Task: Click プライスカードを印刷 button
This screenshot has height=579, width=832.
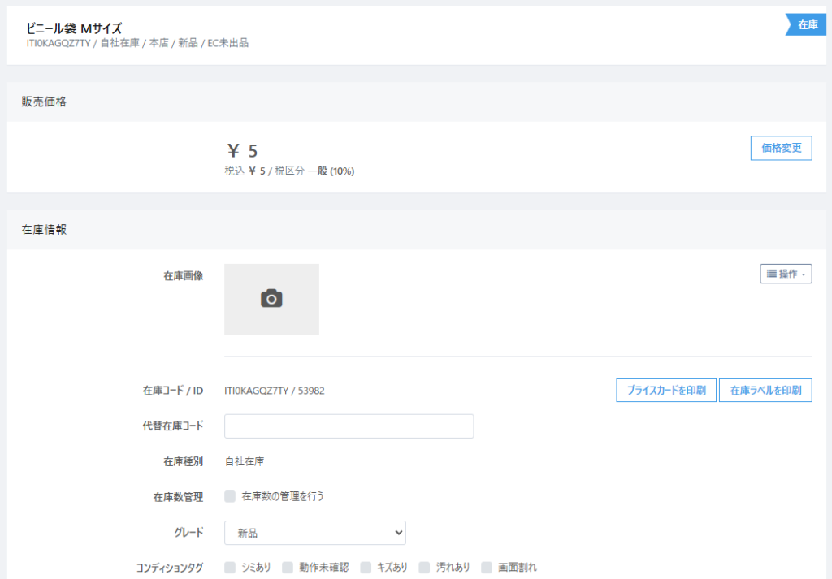Action: point(665,391)
